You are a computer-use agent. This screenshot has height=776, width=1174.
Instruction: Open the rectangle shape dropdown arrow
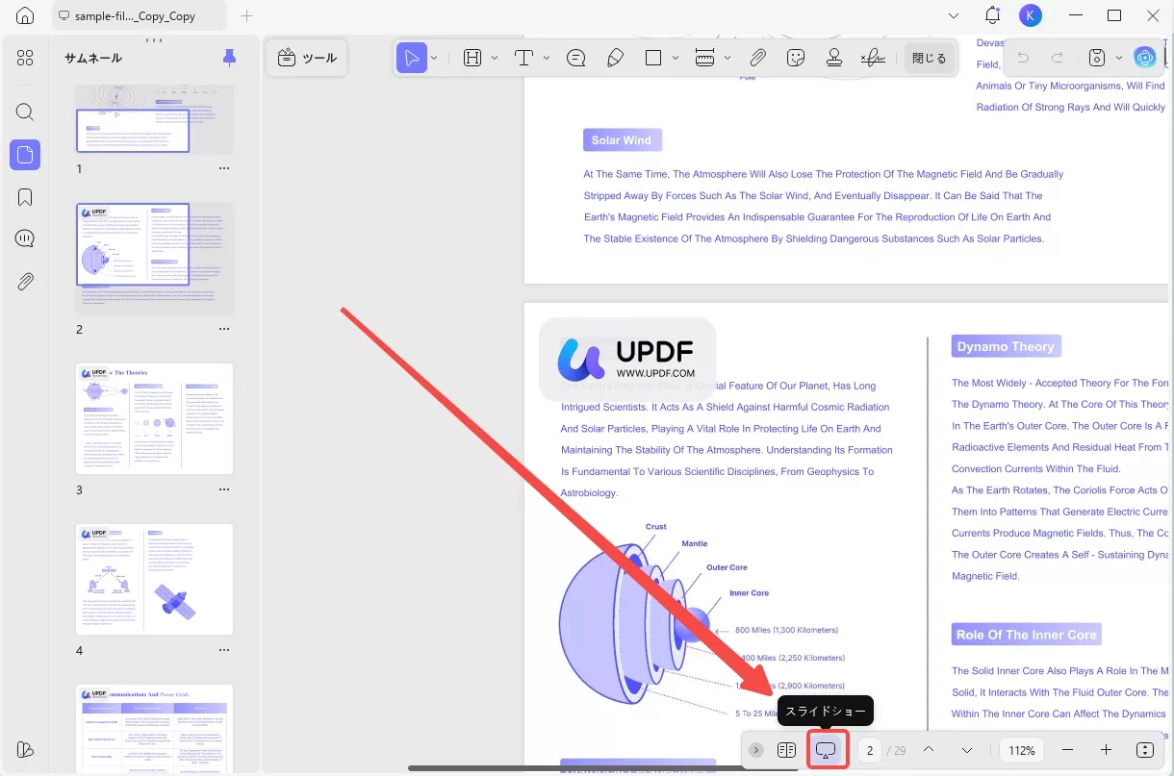click(x=676, y=58)
